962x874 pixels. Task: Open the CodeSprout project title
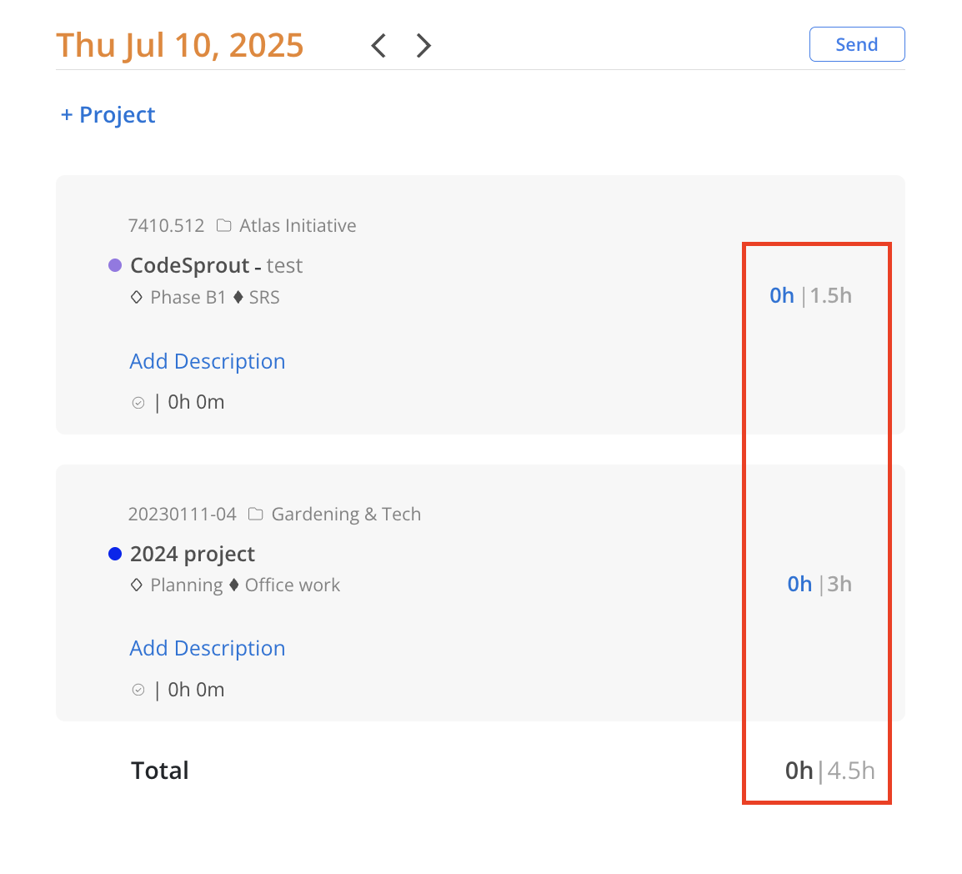189,265
